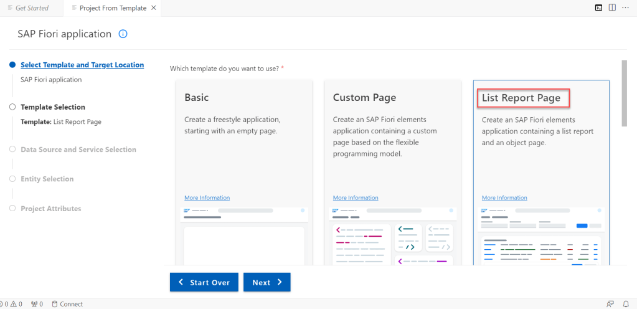Open More Information link under Custom Page

[x=356, y=198]
